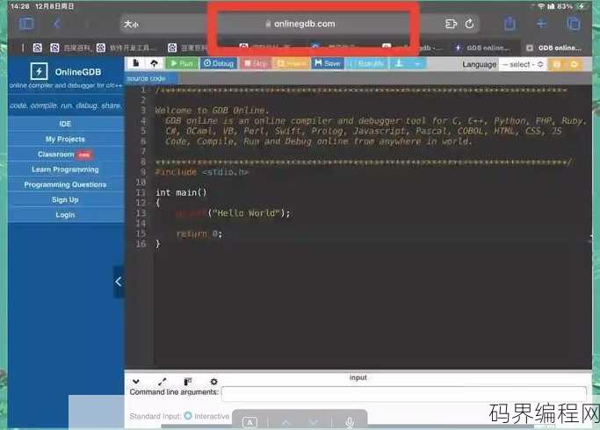This screenshot has width=600, height=430.
Task: Click the '#include <stdio.h>' line
Action: coord(202,172)
